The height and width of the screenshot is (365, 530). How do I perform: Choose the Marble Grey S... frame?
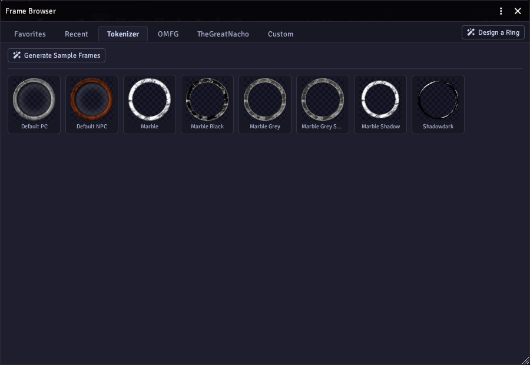[323, 104]
